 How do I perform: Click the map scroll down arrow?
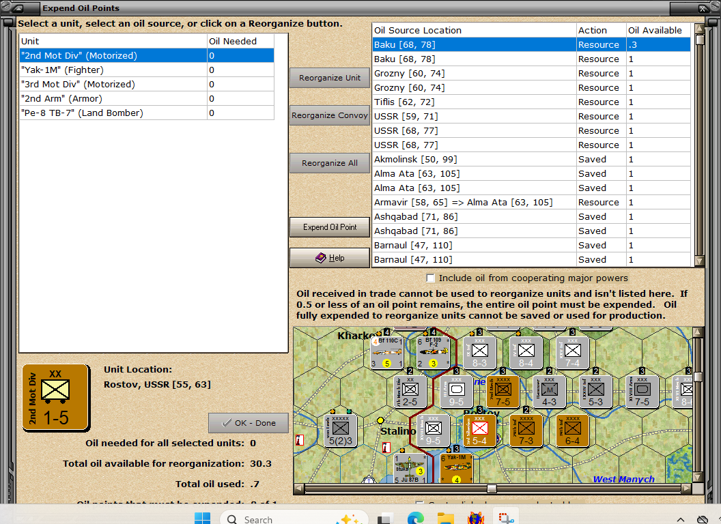click(x=698, y=477)
